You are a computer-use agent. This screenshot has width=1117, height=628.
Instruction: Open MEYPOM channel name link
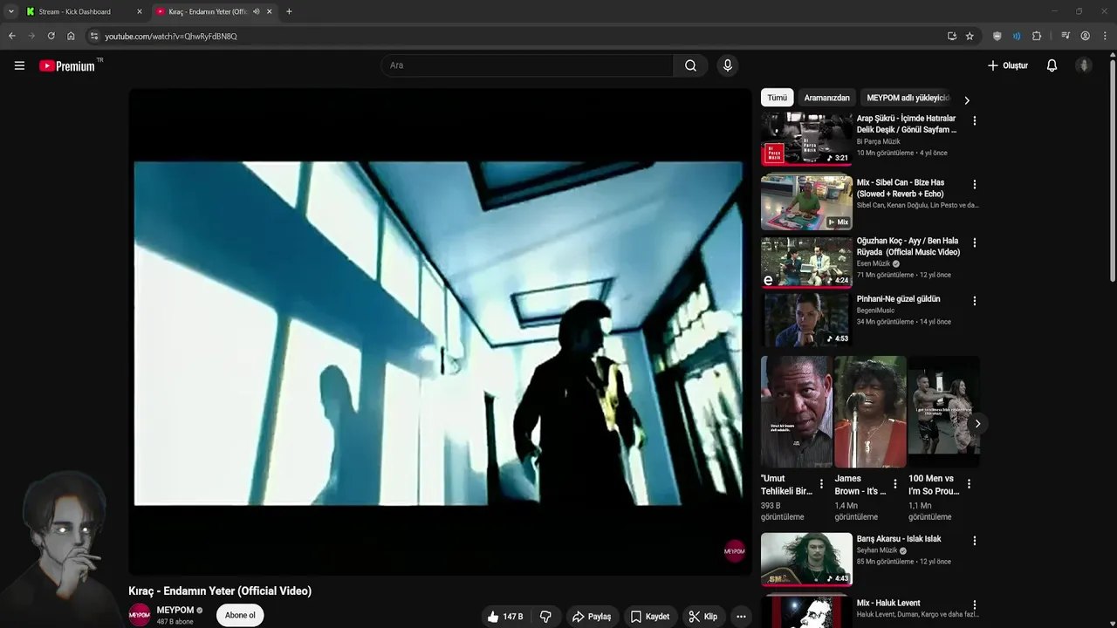175,611
